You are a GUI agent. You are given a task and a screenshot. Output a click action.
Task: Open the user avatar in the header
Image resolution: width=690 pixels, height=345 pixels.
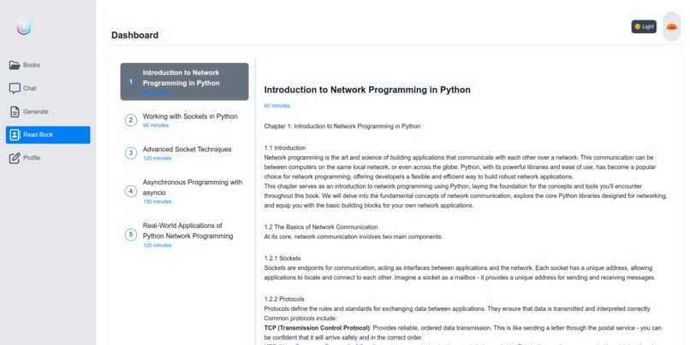pos(671,26)
